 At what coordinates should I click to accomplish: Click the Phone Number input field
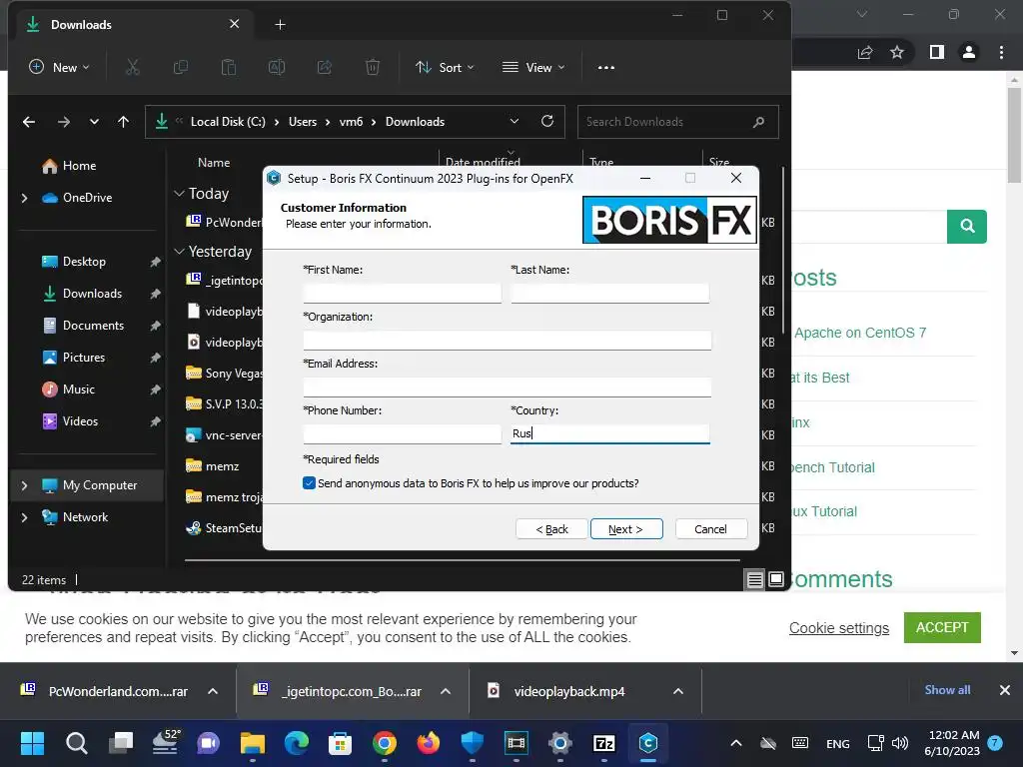[x=402, y=433]
